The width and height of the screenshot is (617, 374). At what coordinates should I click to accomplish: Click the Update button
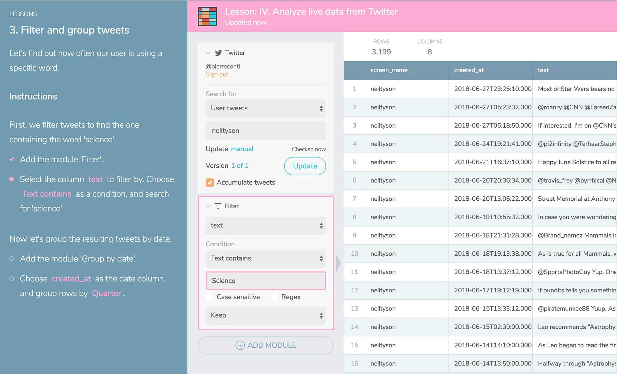coord(305,166)
